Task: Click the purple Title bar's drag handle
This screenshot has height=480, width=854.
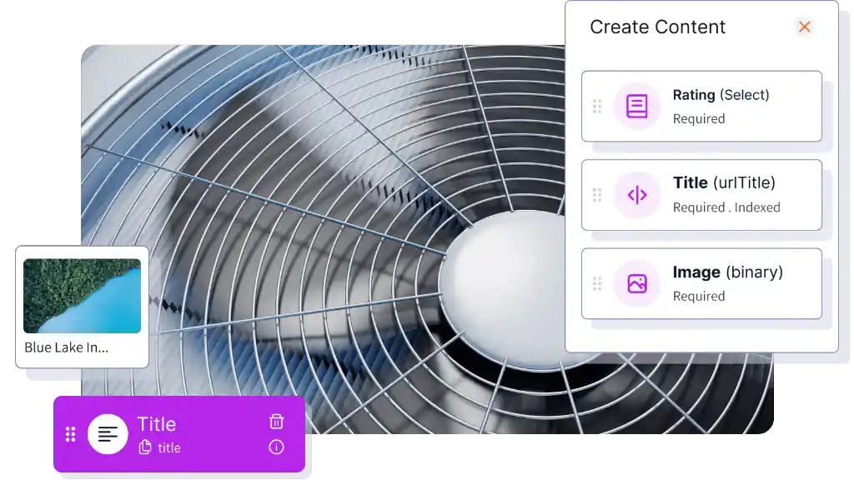Action: 71,434
